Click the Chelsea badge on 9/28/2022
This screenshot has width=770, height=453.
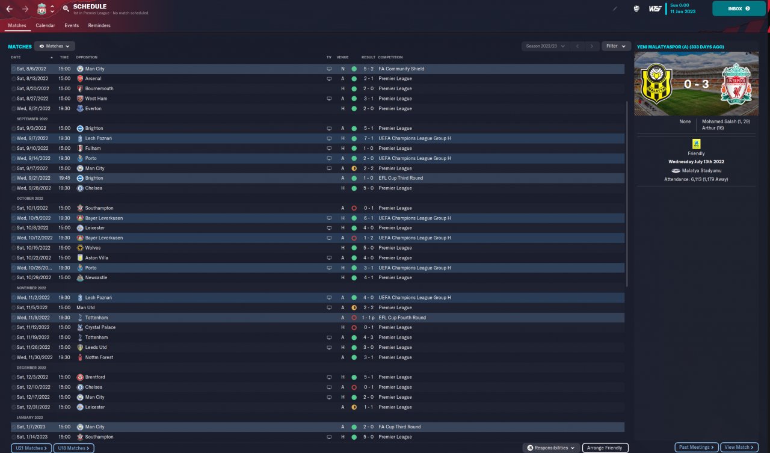[80, 188]
